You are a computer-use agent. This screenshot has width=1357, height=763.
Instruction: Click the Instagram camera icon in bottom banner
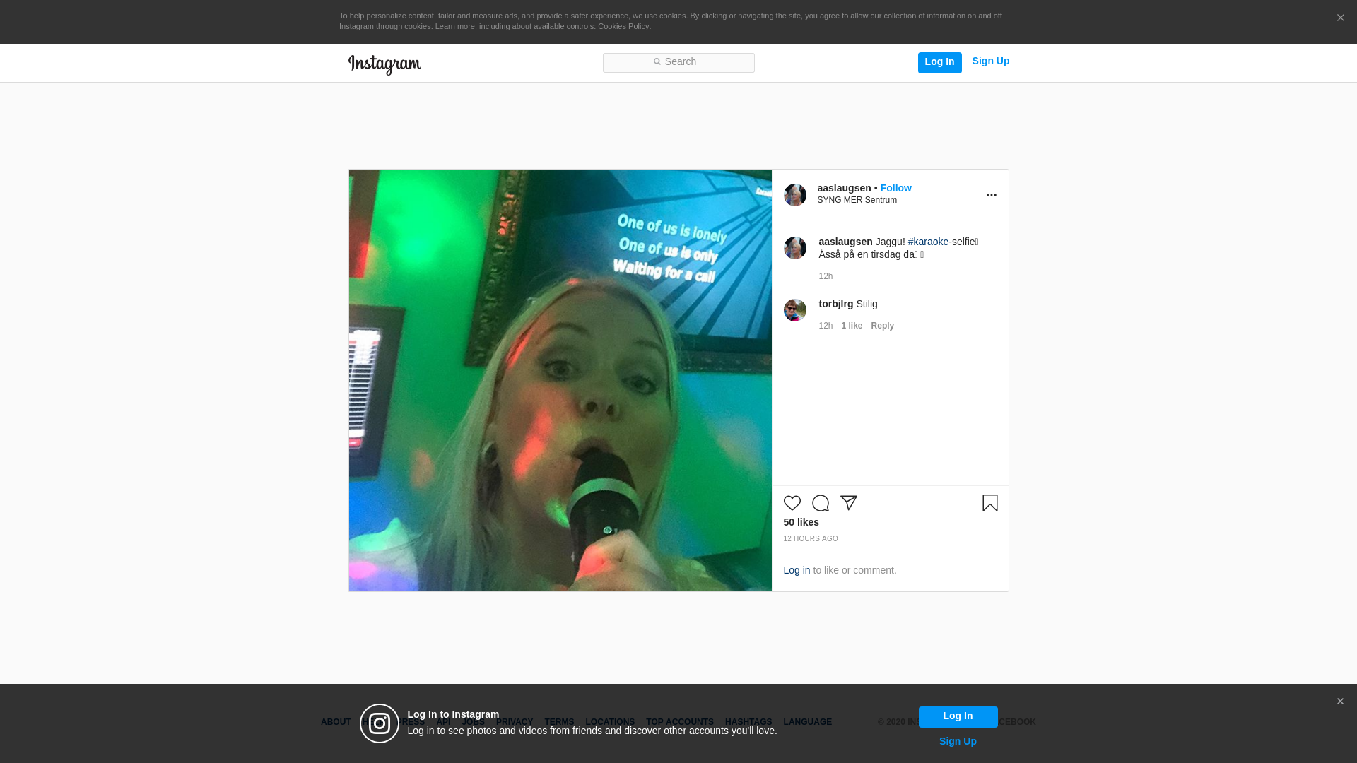380,723
